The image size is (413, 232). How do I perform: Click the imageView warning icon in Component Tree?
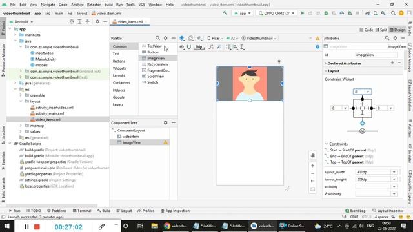(165, 142)
